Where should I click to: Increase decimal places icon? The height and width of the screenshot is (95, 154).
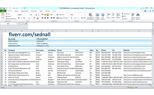pyautogui.click(x=82, y=18)
